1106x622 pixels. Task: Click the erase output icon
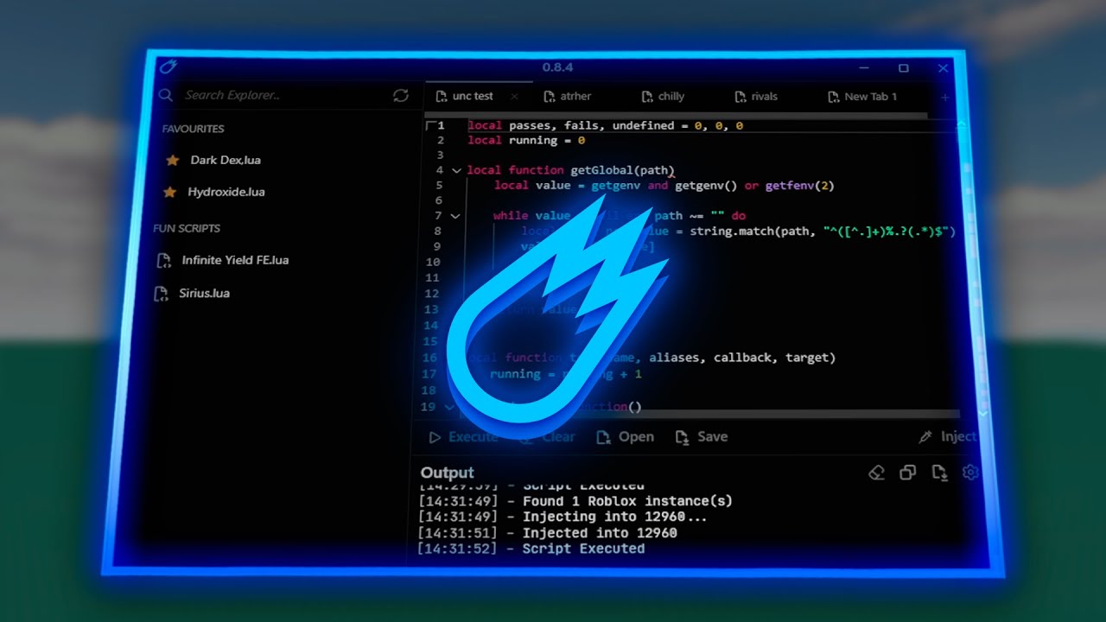click(x=876, y=473)
